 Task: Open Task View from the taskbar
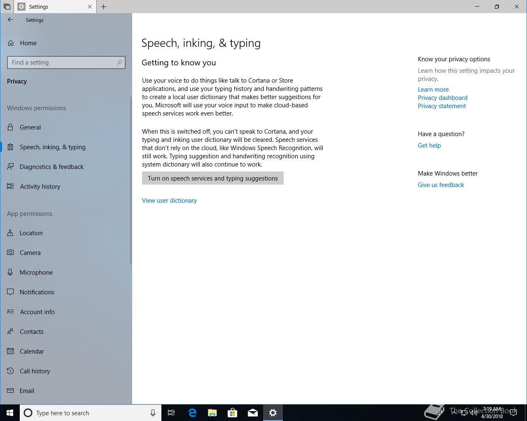(x=171, y=413)
